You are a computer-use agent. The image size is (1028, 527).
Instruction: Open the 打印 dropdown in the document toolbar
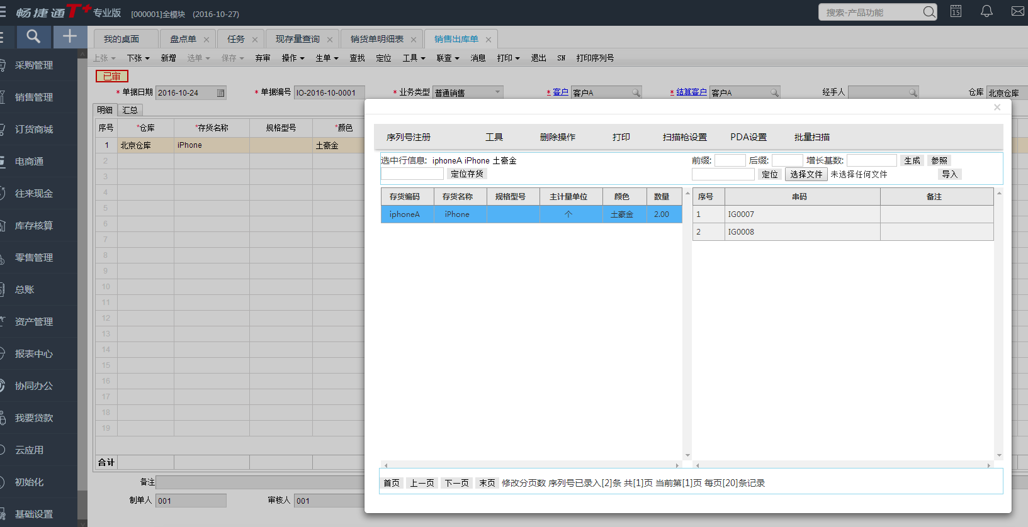click(508, 58)
